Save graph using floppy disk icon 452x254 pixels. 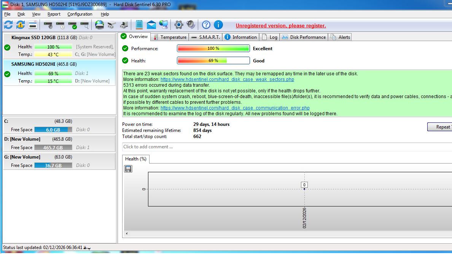pyautogui.click(x=128, y=169)
